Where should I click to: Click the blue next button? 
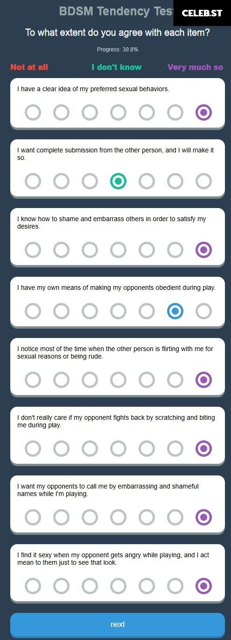118,624
